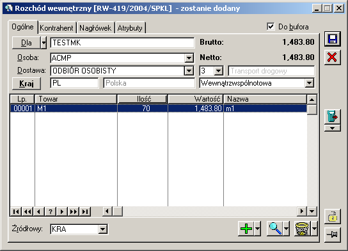Minimize the Rozchód wewnętrzny window
This screenshot has width=348, height=251.
pos(317,8)
